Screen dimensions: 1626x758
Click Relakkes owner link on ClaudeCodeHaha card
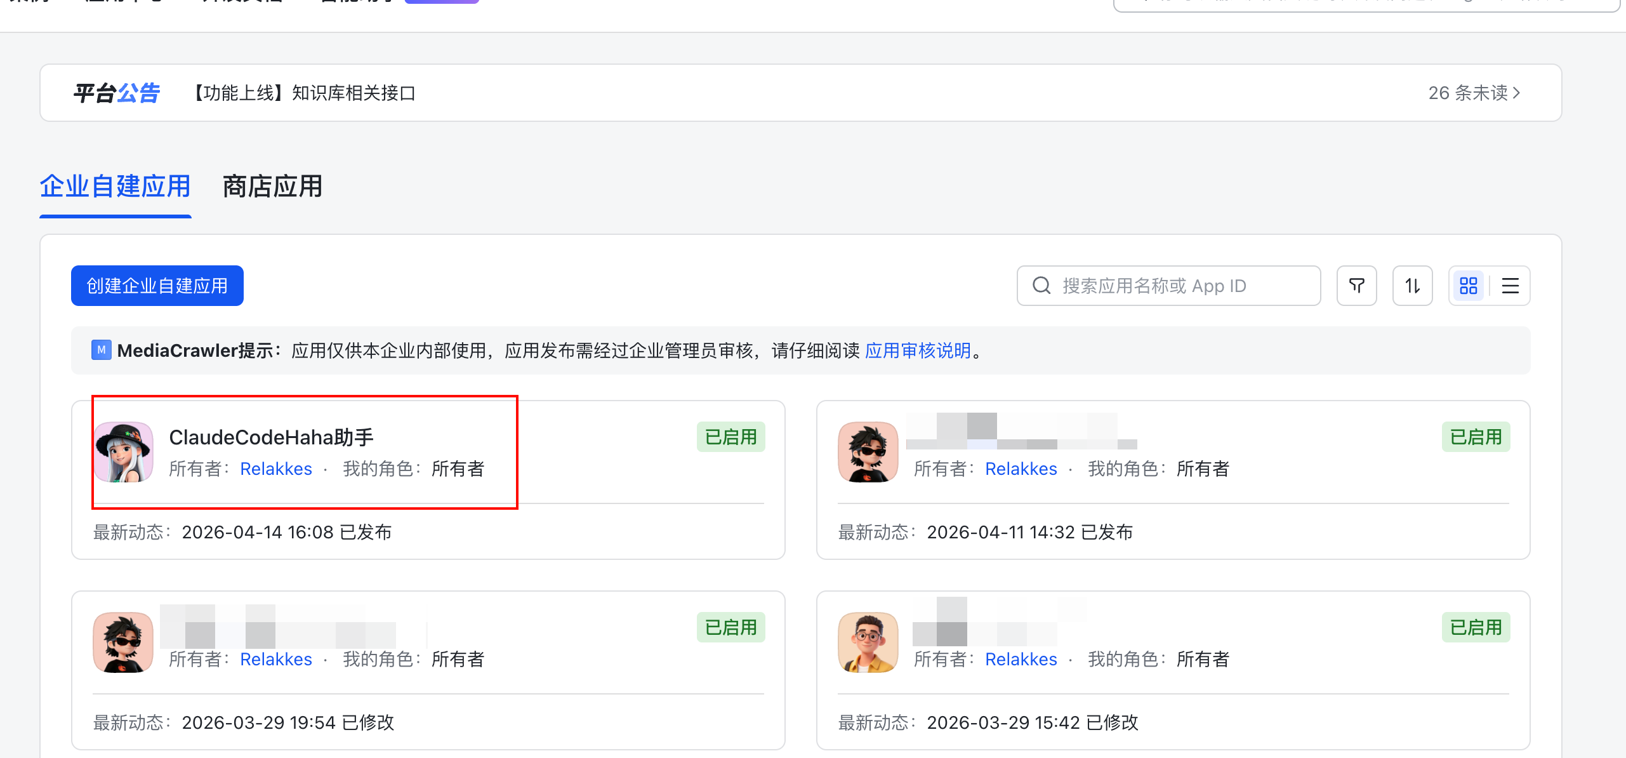[x=275, y=469]
